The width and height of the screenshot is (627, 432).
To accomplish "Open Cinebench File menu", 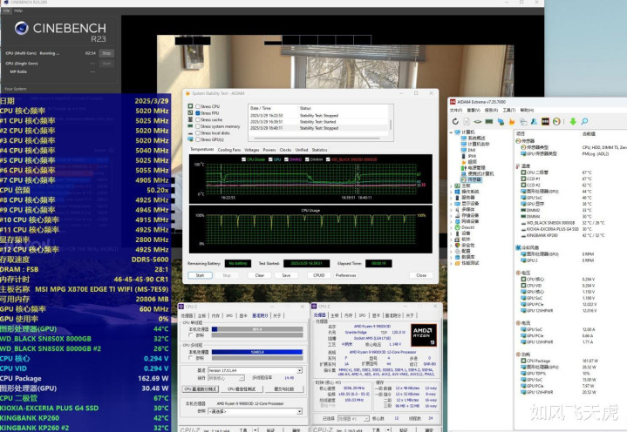I will click(6, 10).
